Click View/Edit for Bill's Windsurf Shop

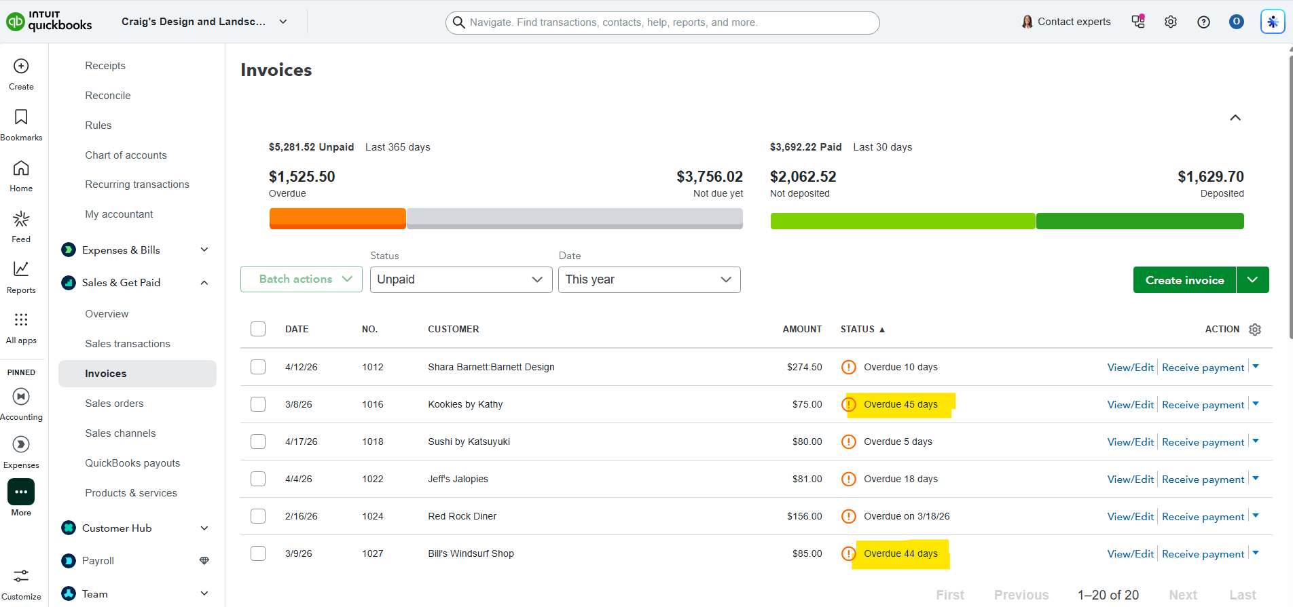(1131, 553)
